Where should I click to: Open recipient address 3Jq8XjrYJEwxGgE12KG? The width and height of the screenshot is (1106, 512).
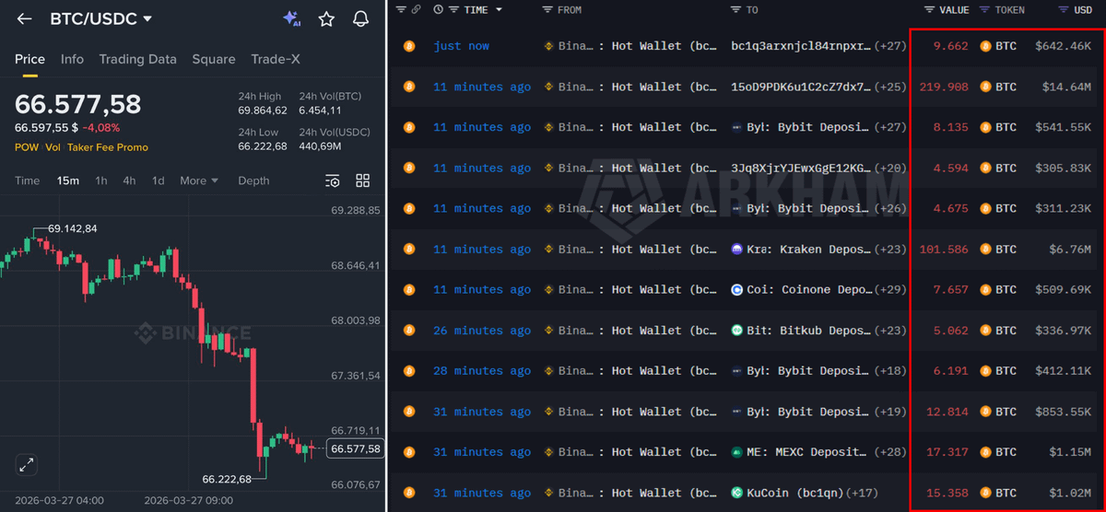(x=800, y=168)
